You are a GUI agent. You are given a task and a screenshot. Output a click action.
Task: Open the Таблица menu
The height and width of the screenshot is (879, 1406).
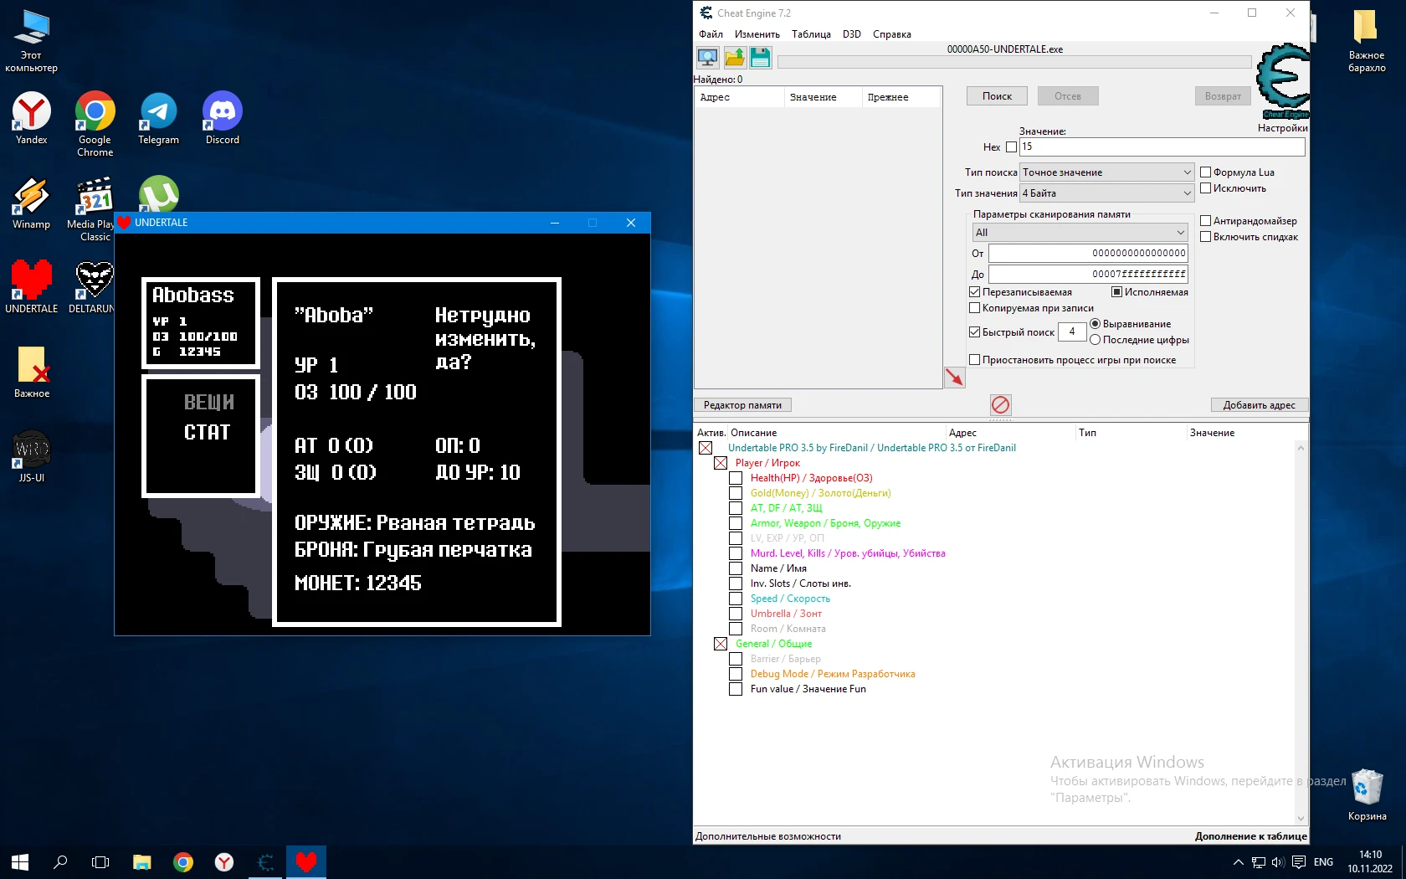(x=811, y=34)
